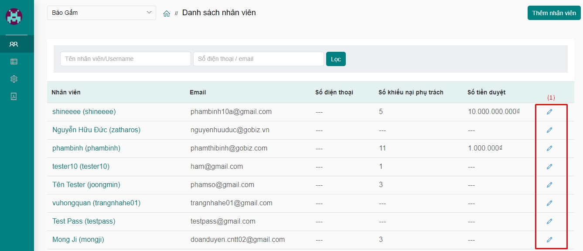Click the PDF document icon in sidebar
The width and height of the screenshot is (583, 251).
[x=14, y=97]
